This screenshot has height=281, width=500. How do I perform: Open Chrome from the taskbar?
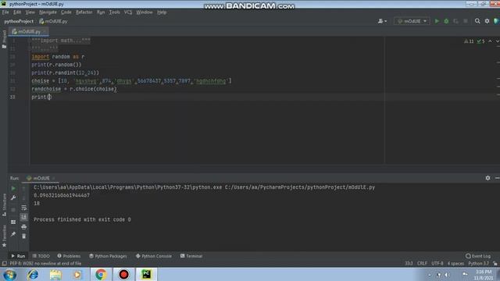coord(101,274)
